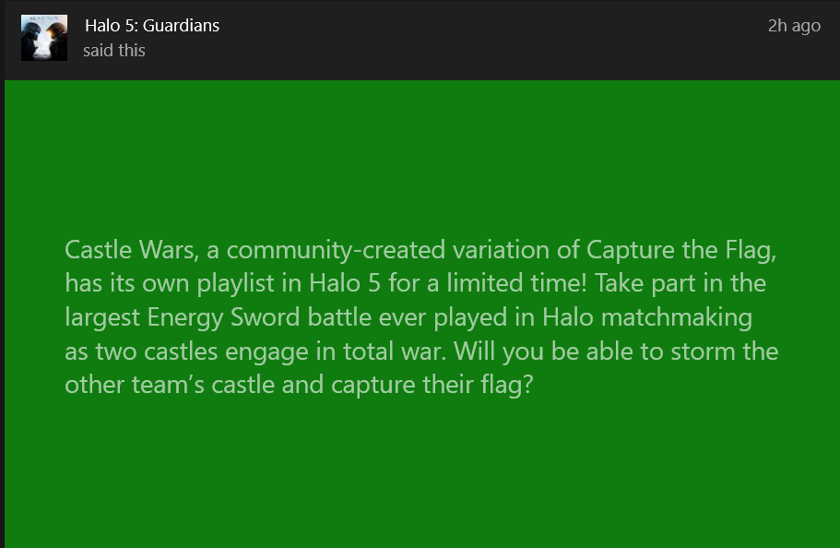The height and width of the screenshot is (548, 840).
Task: Open the Halo 5: Guardians profile name
Action: click(x=152, y=25)
